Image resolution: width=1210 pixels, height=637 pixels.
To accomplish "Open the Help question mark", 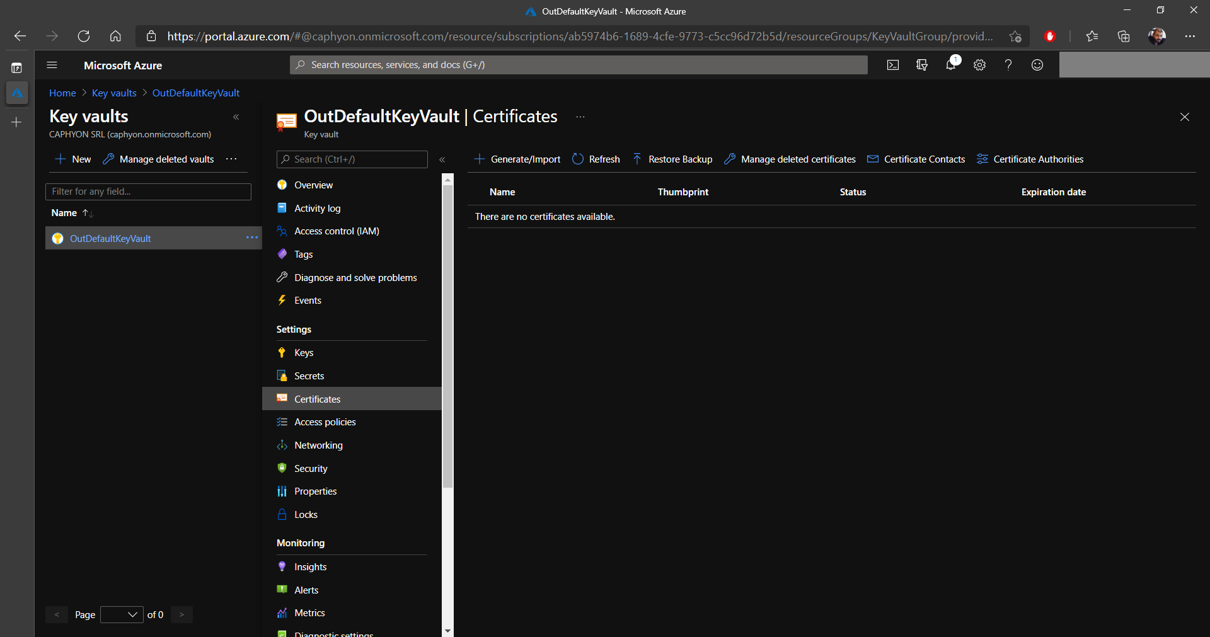I will coord(1008,65).
